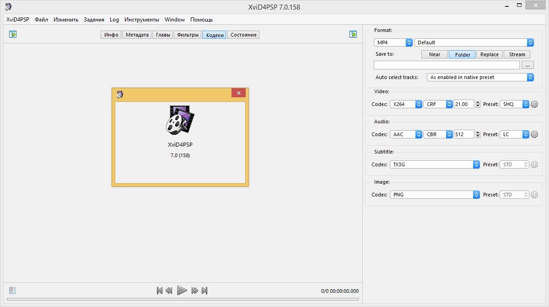Switch to Главы tab
The width and height of the screenshot is (549, 307).
pos(163,35)
